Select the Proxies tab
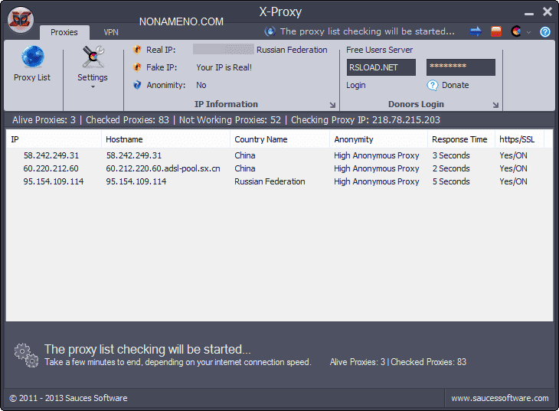Screen dimensions: 559x411 [64, 32]
